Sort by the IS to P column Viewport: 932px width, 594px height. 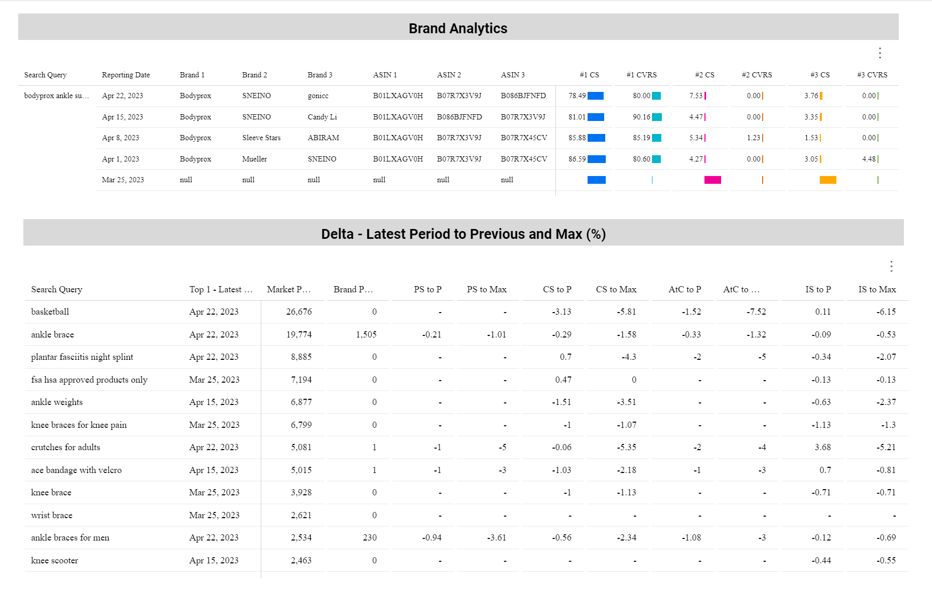[818, 289]
